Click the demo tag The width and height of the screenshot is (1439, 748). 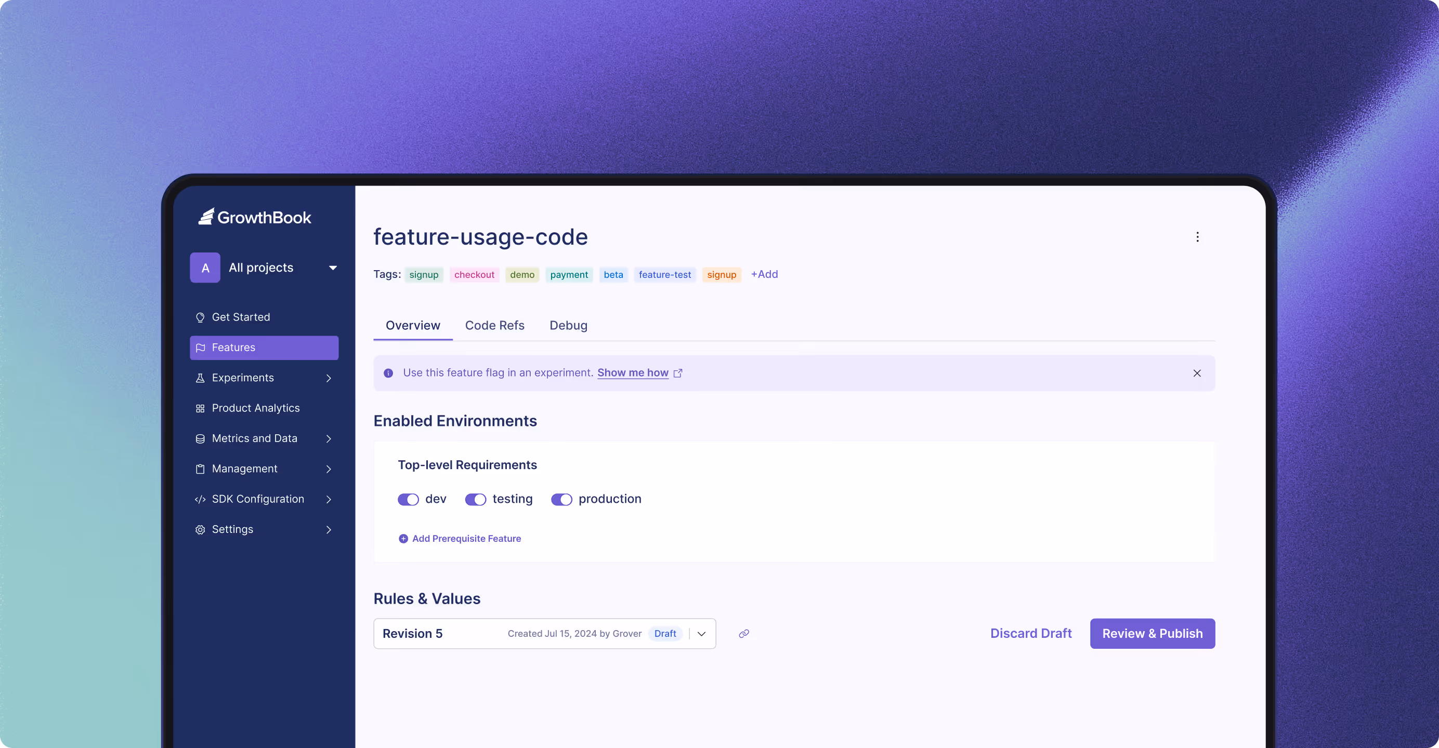[522, 275]
